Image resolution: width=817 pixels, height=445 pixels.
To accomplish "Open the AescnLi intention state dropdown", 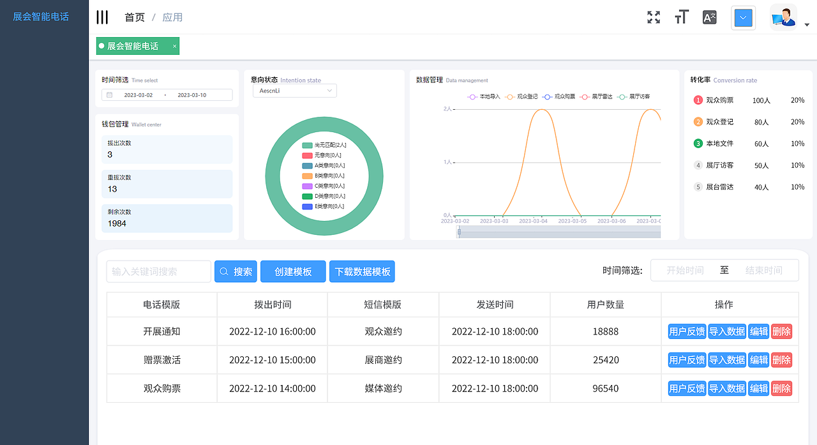I will click(x=294, y=90).
